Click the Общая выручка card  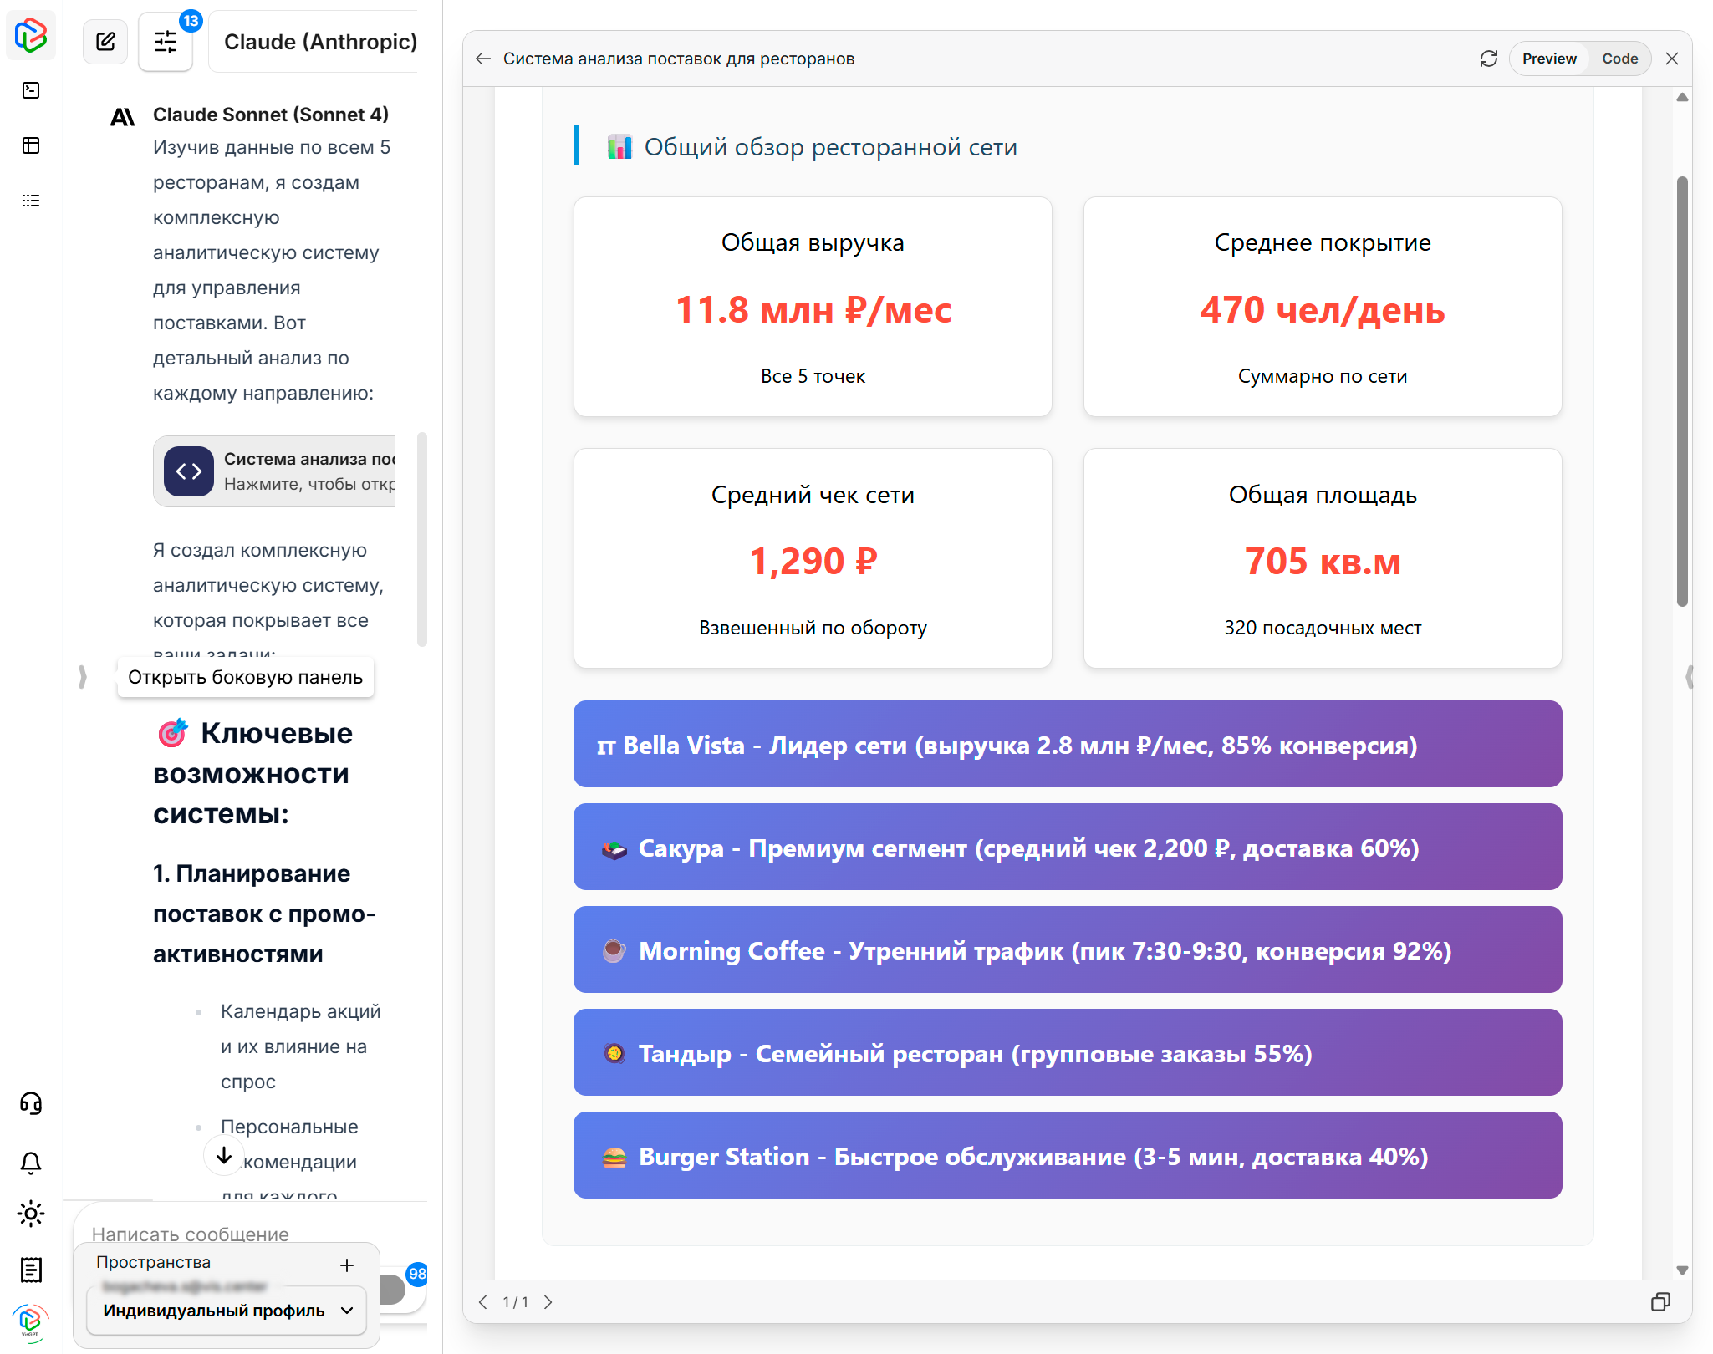point(813,307)
